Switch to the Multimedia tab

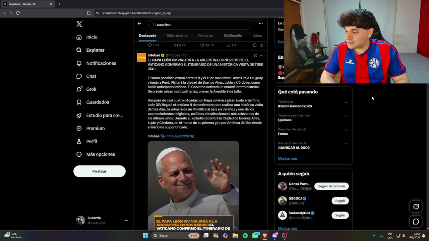(233, 35)
